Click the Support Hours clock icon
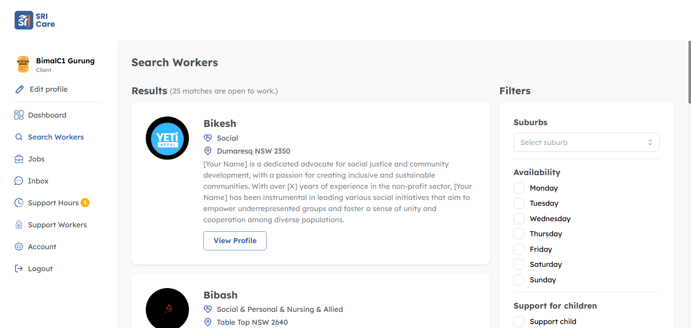Viewport: 691px width, 328px height. pyautogui.click(x=19, y=203)
